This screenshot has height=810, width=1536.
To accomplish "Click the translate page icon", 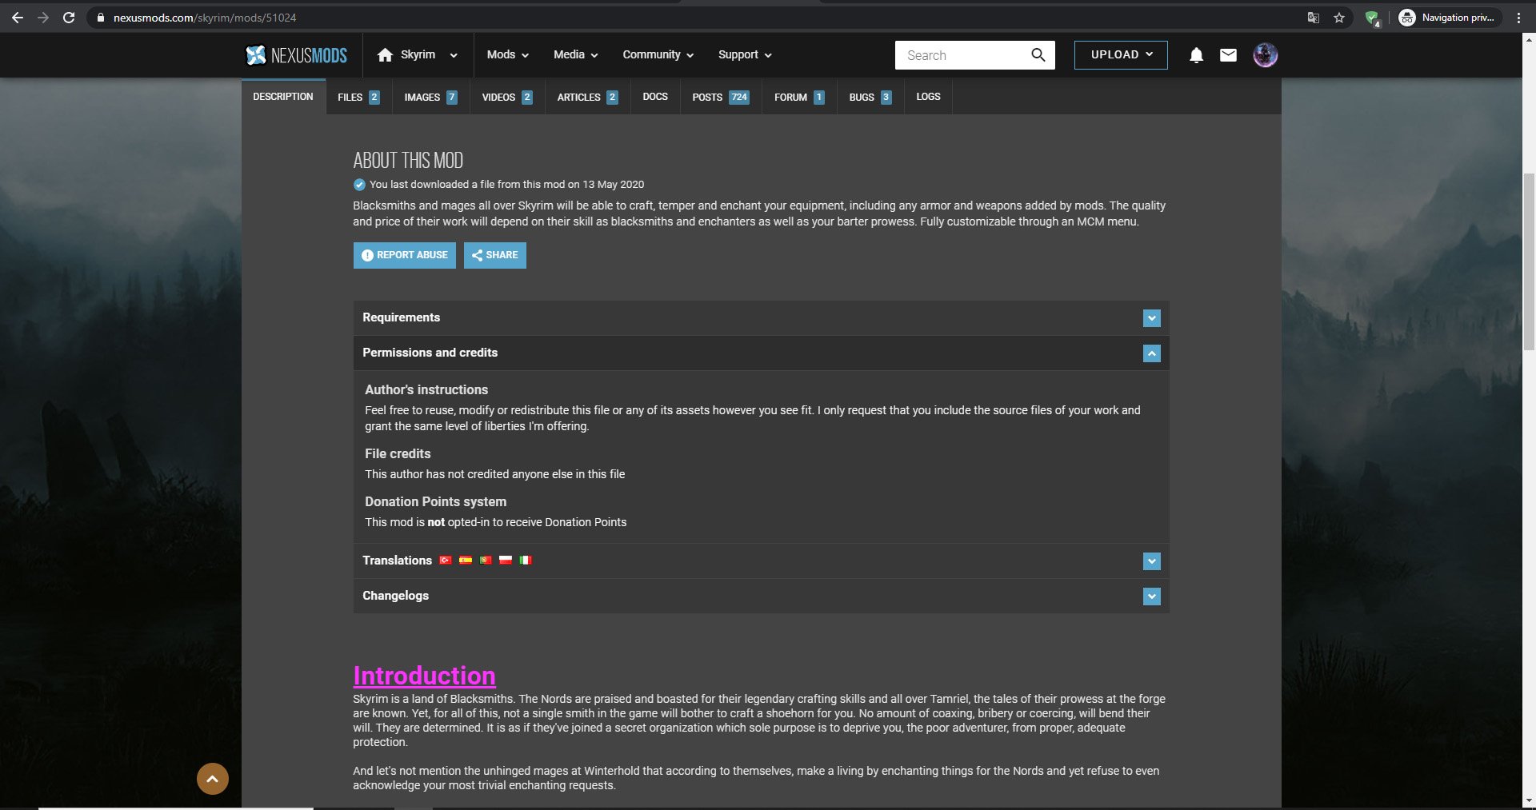I will pos(1314,18).
